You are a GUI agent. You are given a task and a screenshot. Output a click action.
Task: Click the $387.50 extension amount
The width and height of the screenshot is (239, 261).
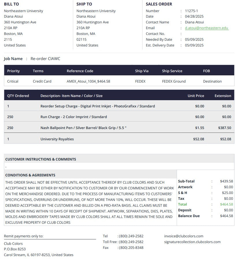(x=225, y=128)
